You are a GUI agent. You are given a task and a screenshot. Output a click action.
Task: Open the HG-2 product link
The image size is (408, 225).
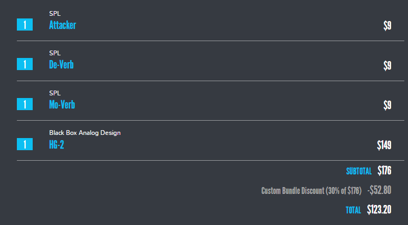click(x=56, y=144)
